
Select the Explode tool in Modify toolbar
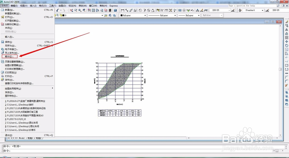[x=287, y=85]
